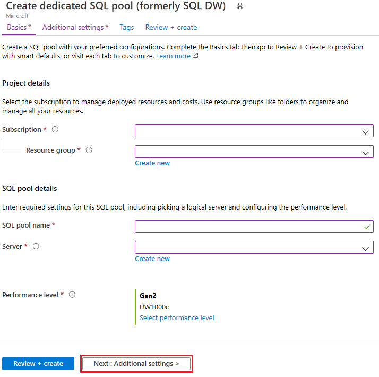
Task: Click the external link icon after Learn more
Action: click(195, 56)
